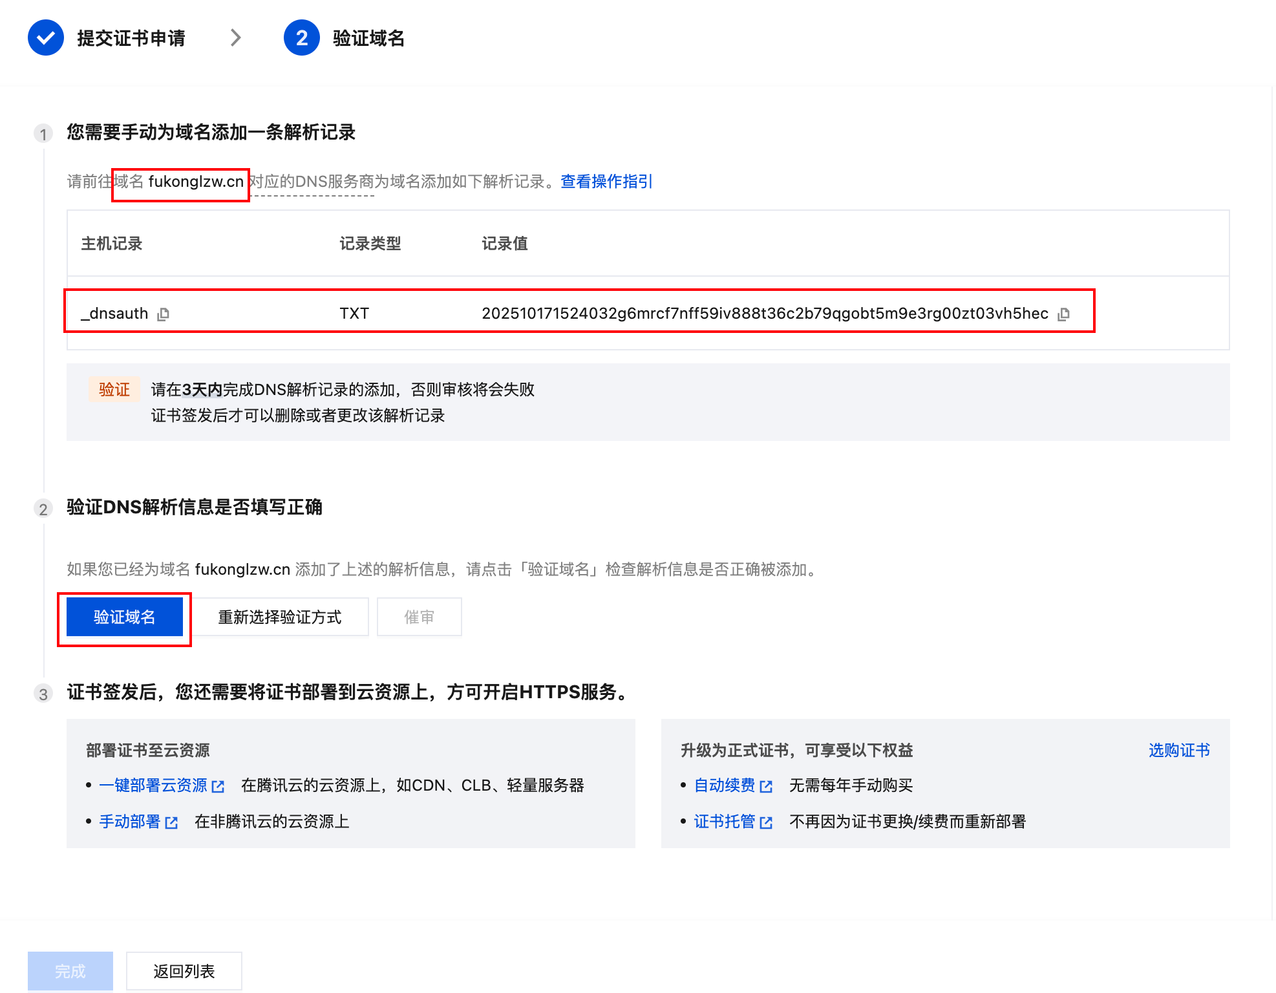Open the 查看操作指引 link
The height and width of the screenshot is (993, 1276).
[x=606, y=182]
